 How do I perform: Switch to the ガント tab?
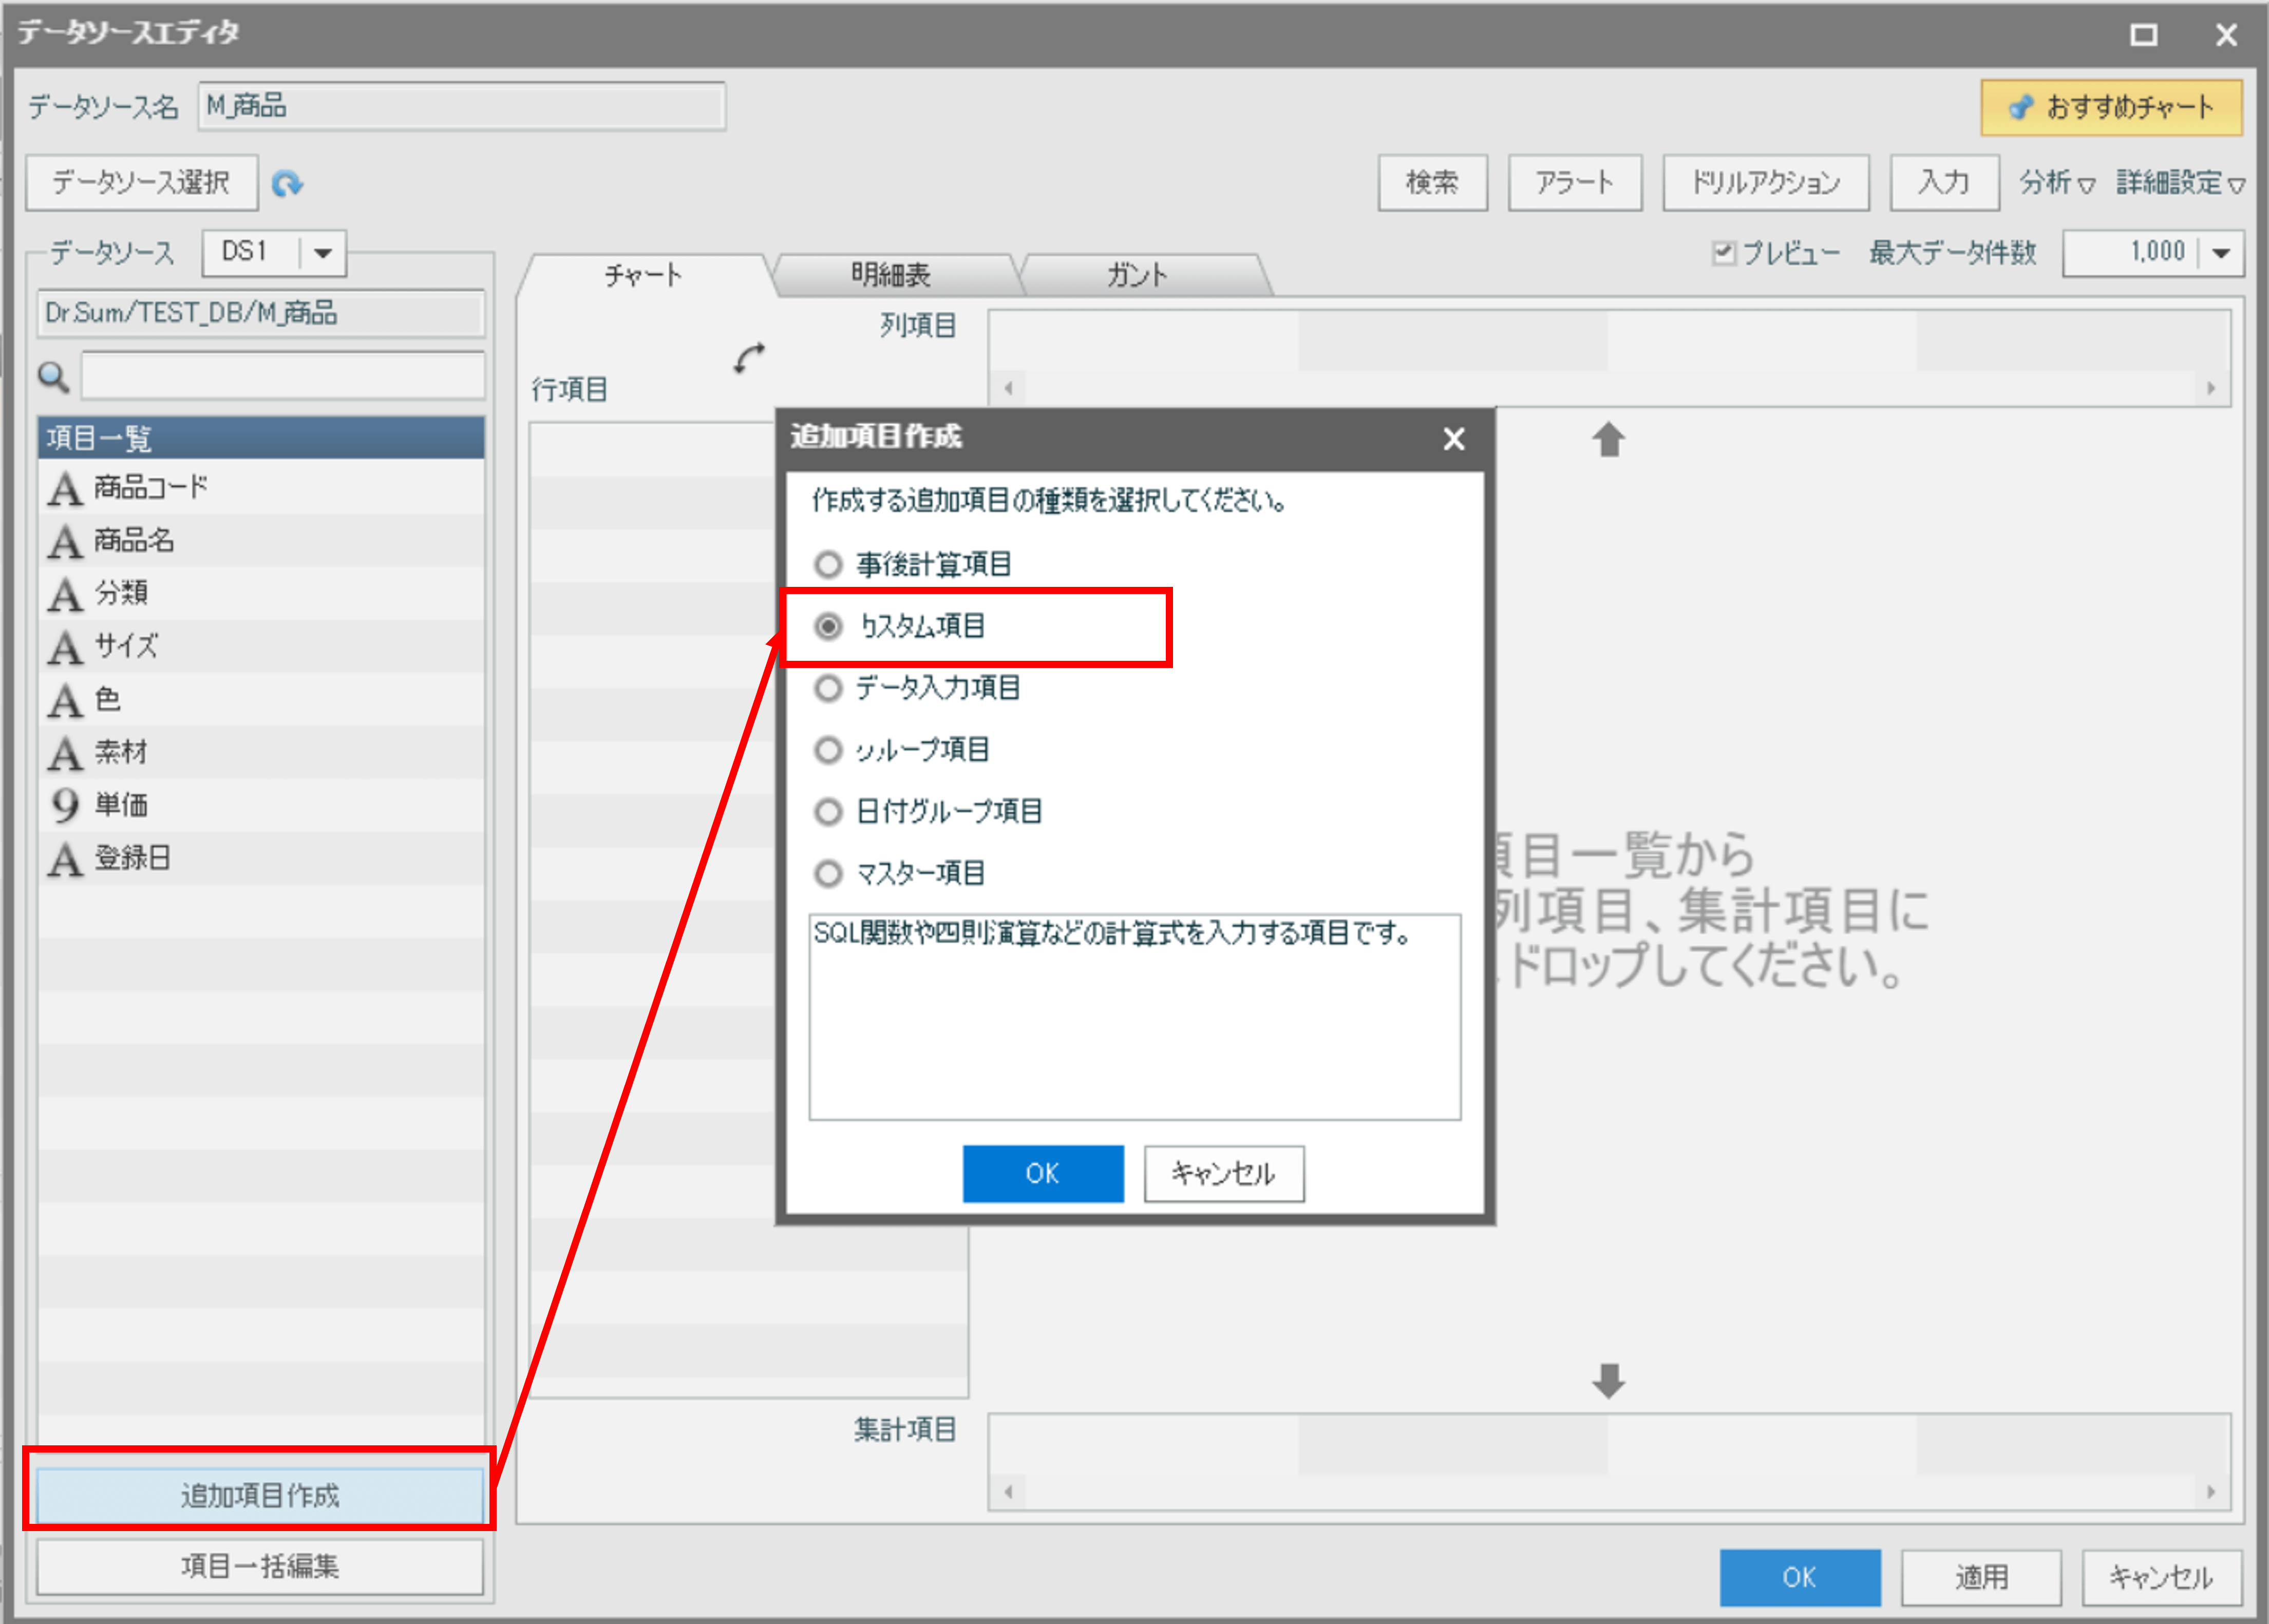[x=1137, y=275]
